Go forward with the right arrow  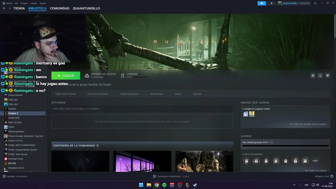pos(9,8)
